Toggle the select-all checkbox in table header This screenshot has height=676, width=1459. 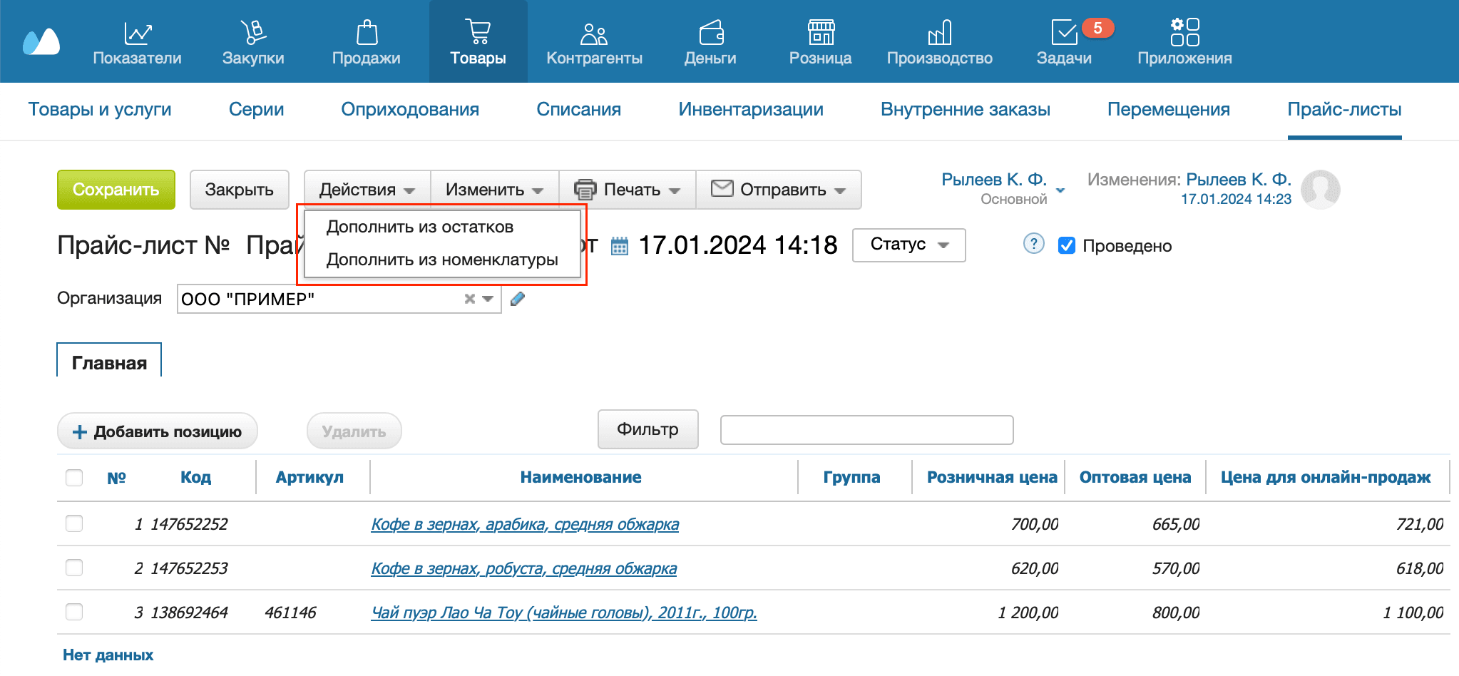click(74, 477)
